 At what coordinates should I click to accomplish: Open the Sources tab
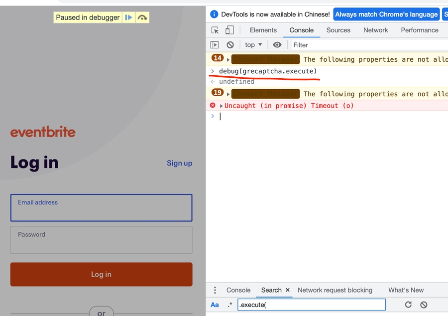tap(338, 30)
